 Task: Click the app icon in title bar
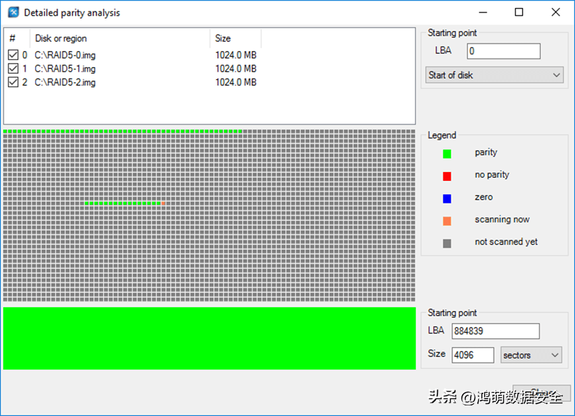click(12, 13)
